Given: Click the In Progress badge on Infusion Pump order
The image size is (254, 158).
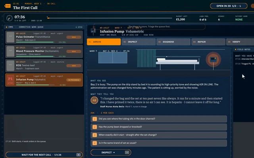Looking at the screenshot, I should (x=74, y=80).
